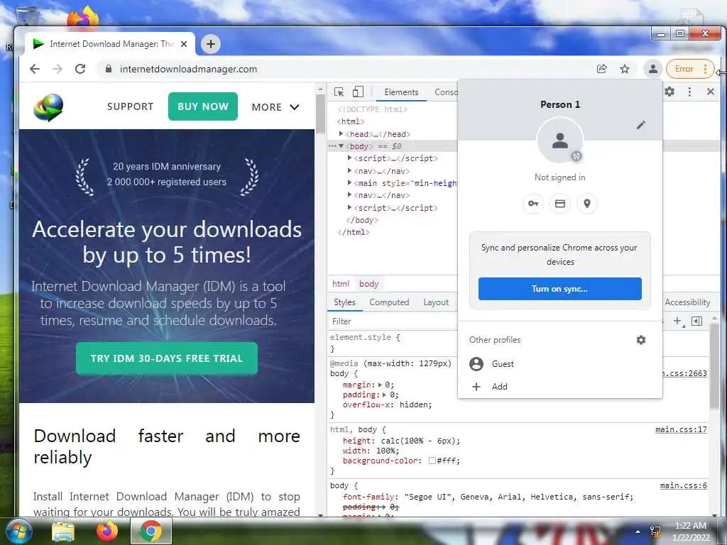727x545 pixels.
Task: Click the html breadcrumb in DevTools
Action: [340, 284]
